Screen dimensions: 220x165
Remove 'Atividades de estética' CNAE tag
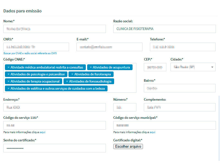8,89
